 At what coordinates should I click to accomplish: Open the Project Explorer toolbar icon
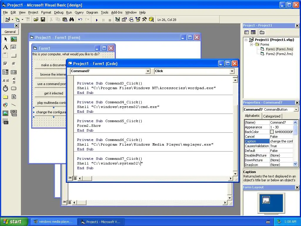pyautogui.click(x=118, y=20)
